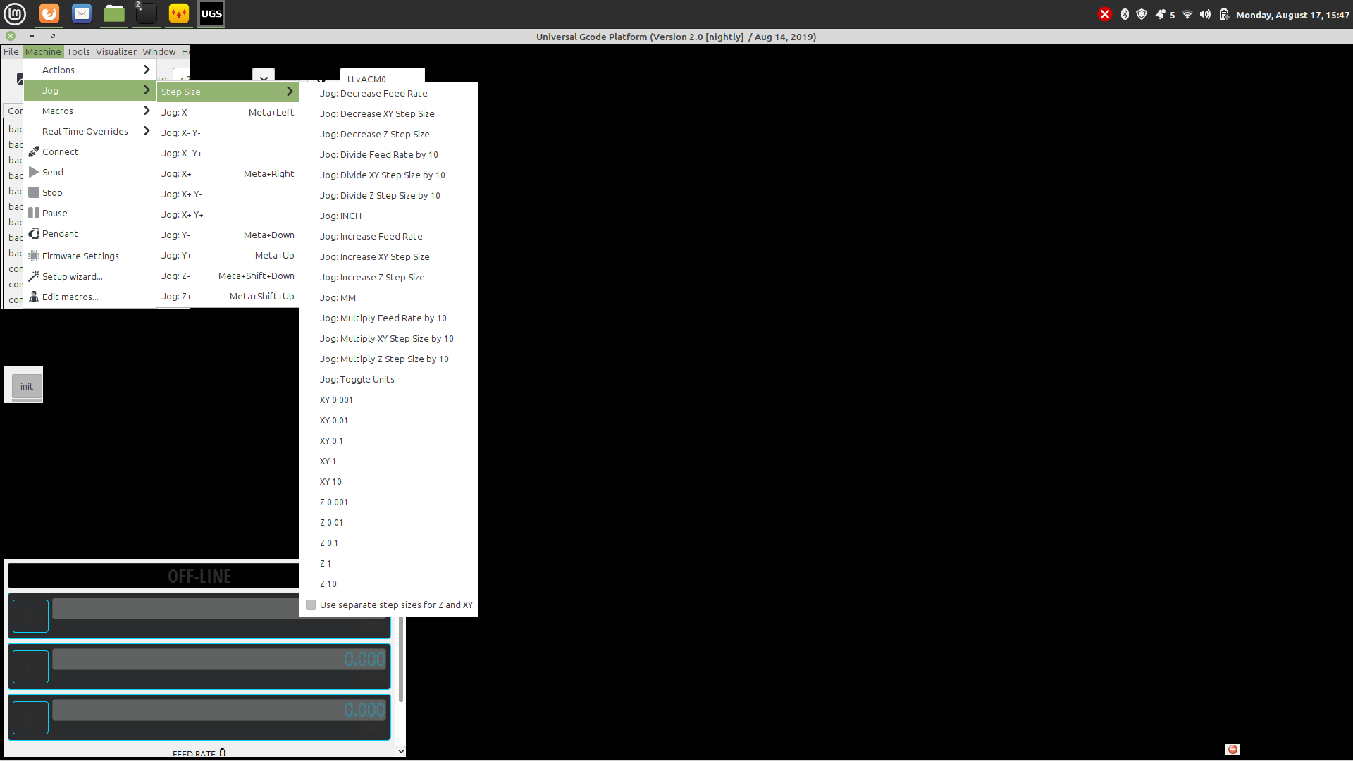Viewport: 1353px width, 761px height.
Task: Set XY step size to 0.001
Action: [388, 400]
